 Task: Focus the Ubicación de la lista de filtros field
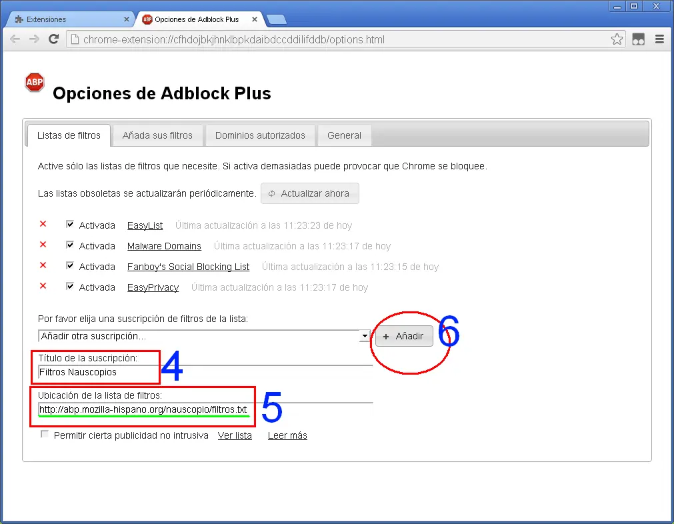coord(205,409)
